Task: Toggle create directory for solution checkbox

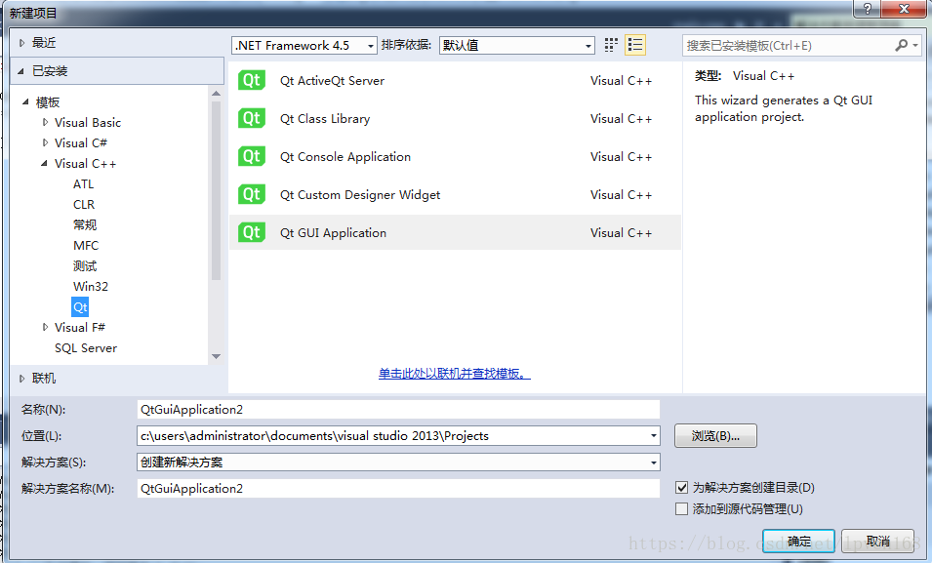Action: coord(682,488)
